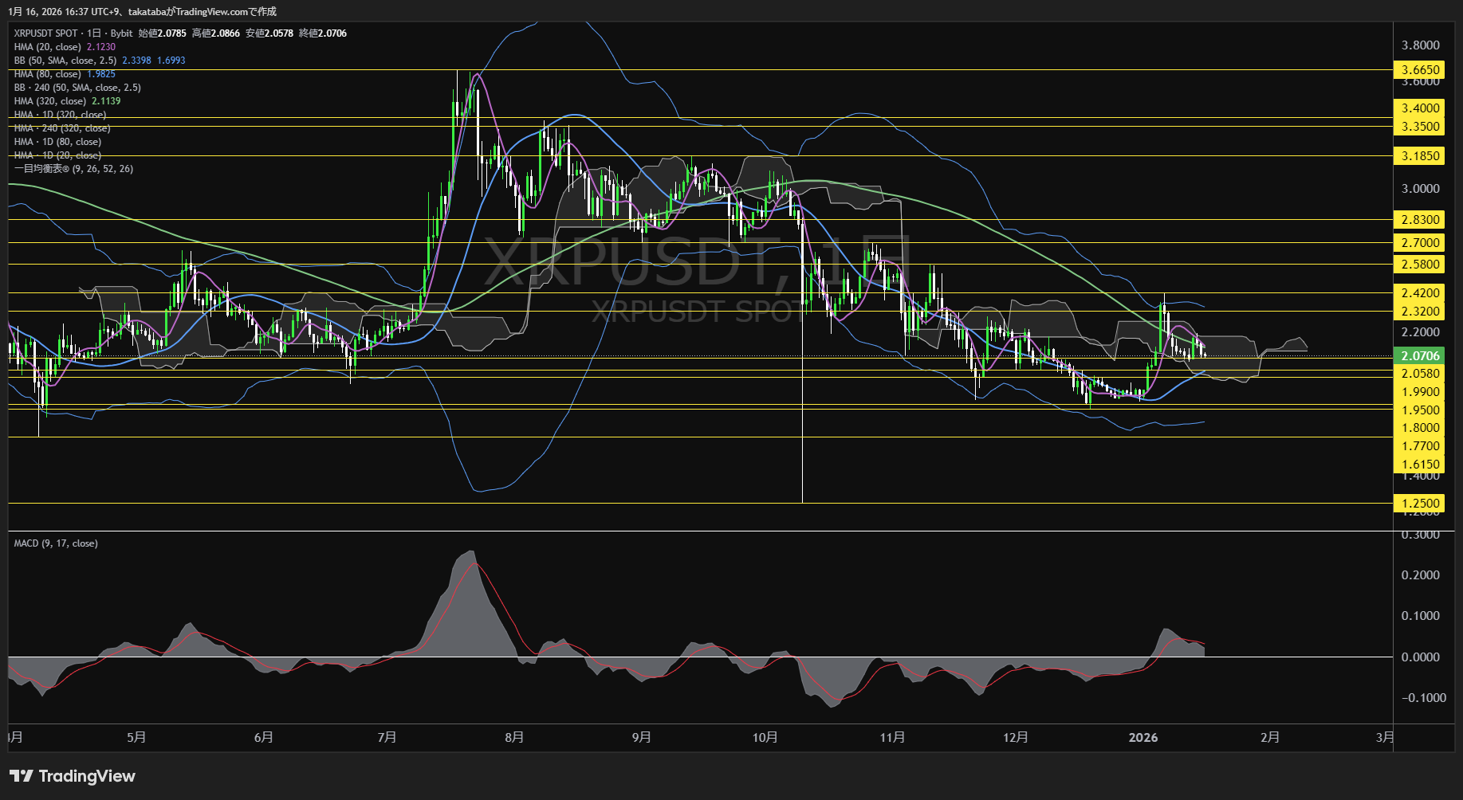This screenshot has width=1463, height=800.
Task: Click the 1.2500 yellow price level label
Action: tap(1421, 504)
